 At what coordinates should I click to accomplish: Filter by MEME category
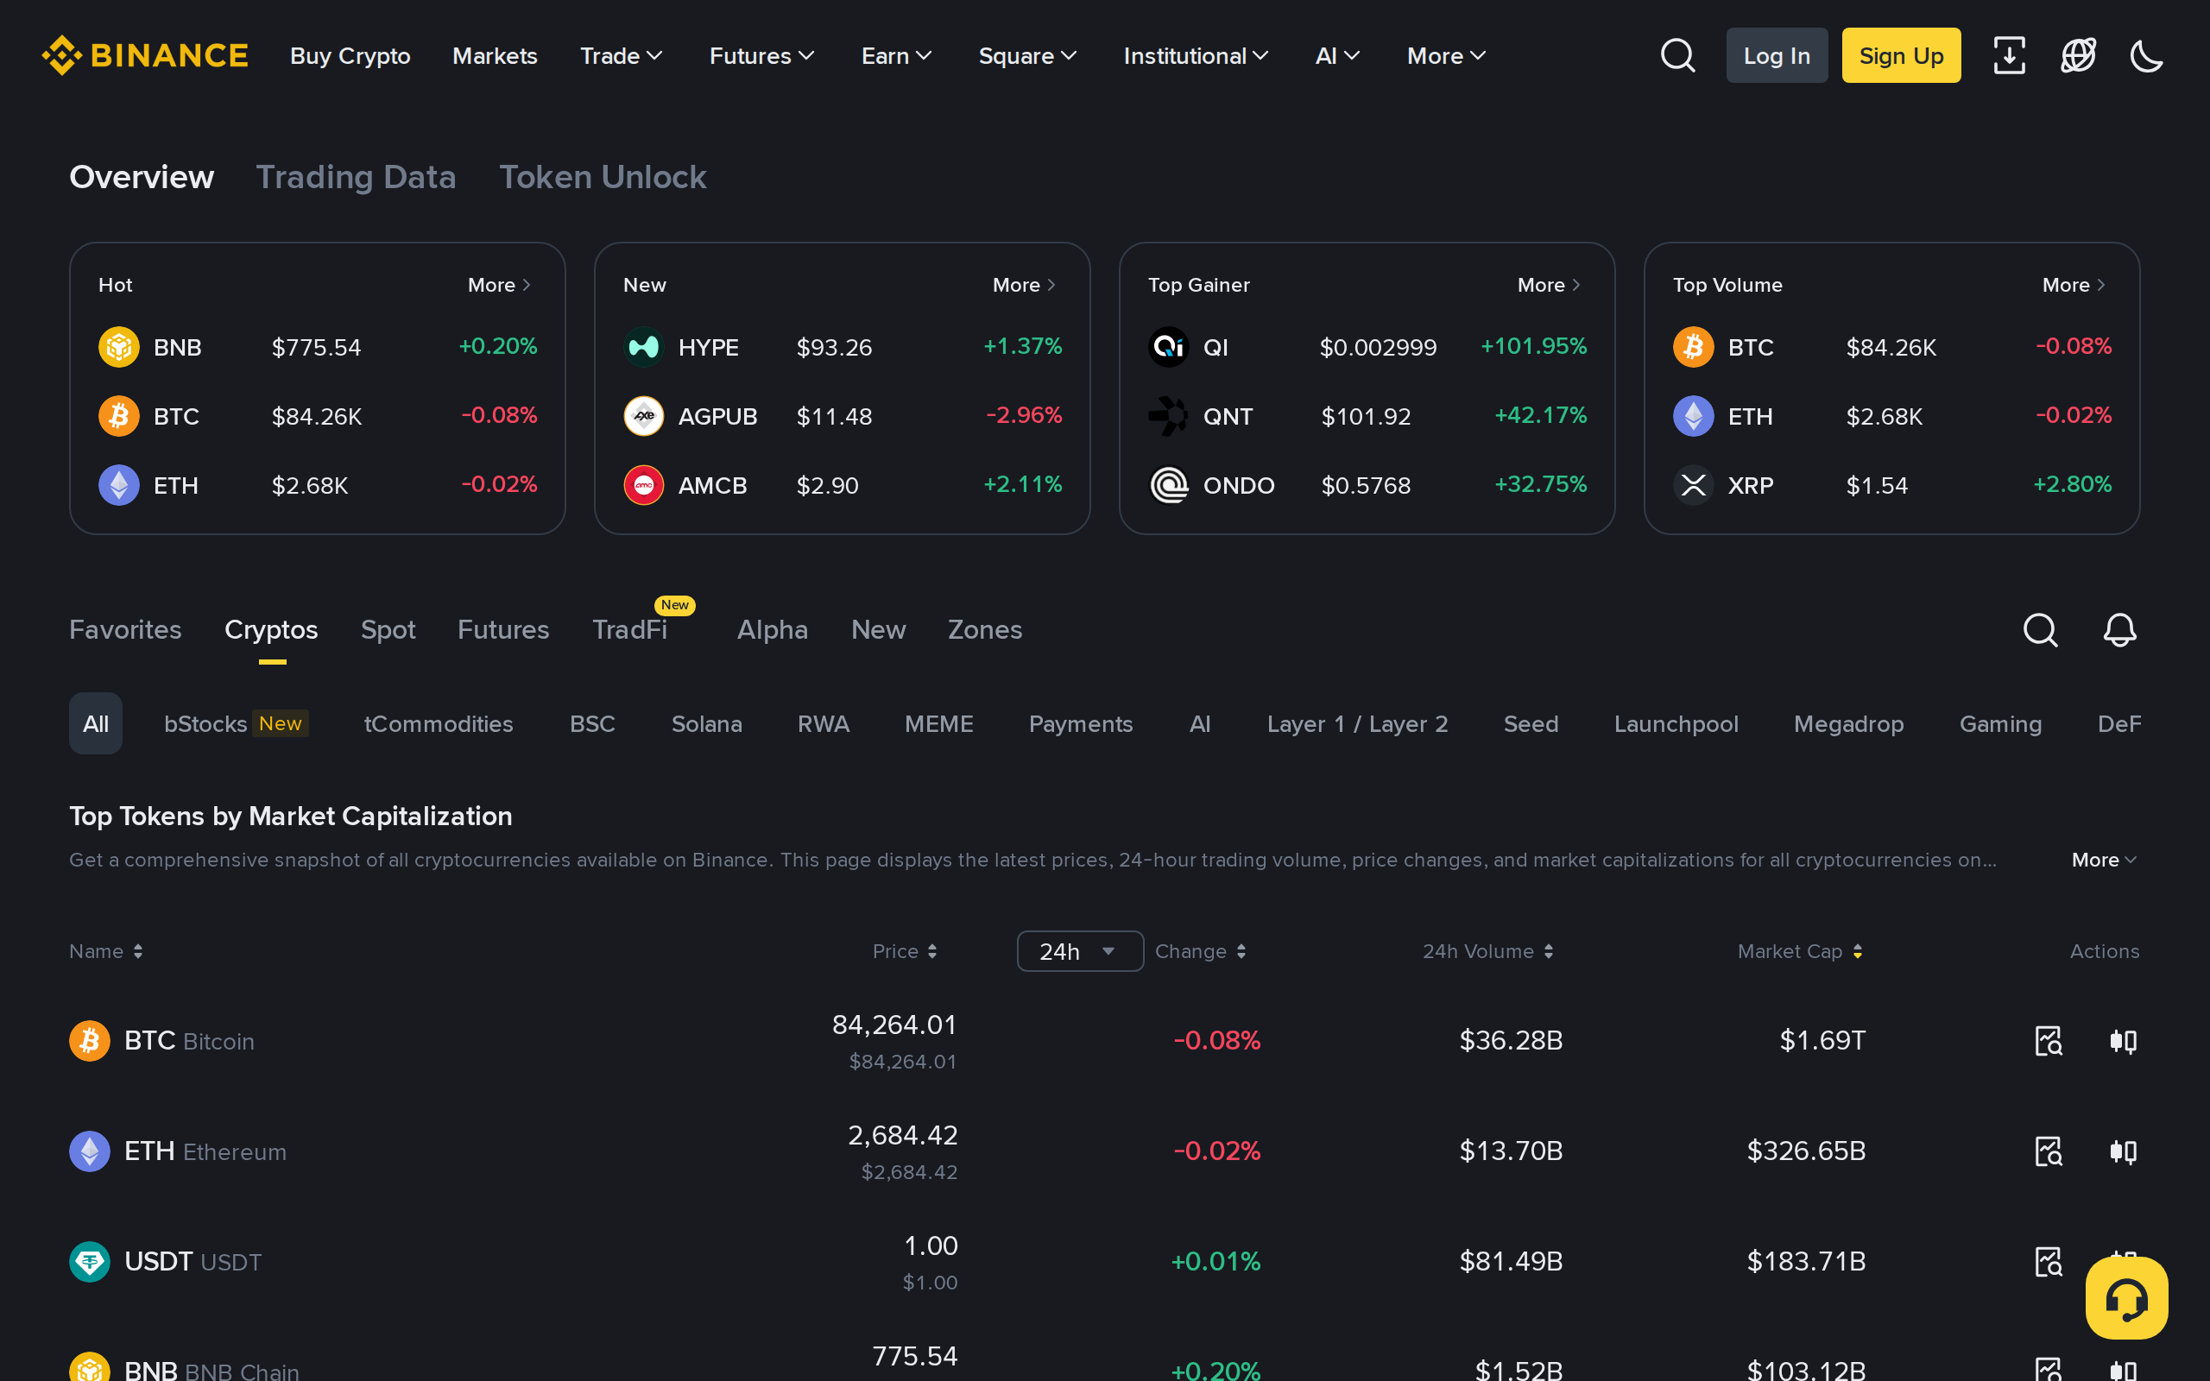click(x=938, y=723)
